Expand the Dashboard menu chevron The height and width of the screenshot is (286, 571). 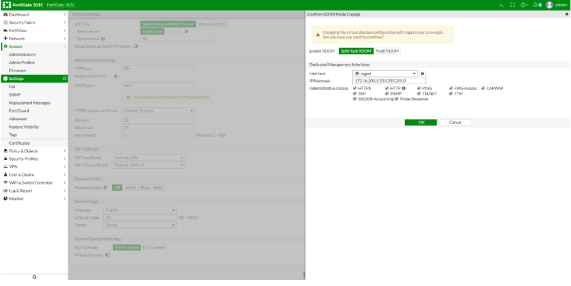point(65,14)
